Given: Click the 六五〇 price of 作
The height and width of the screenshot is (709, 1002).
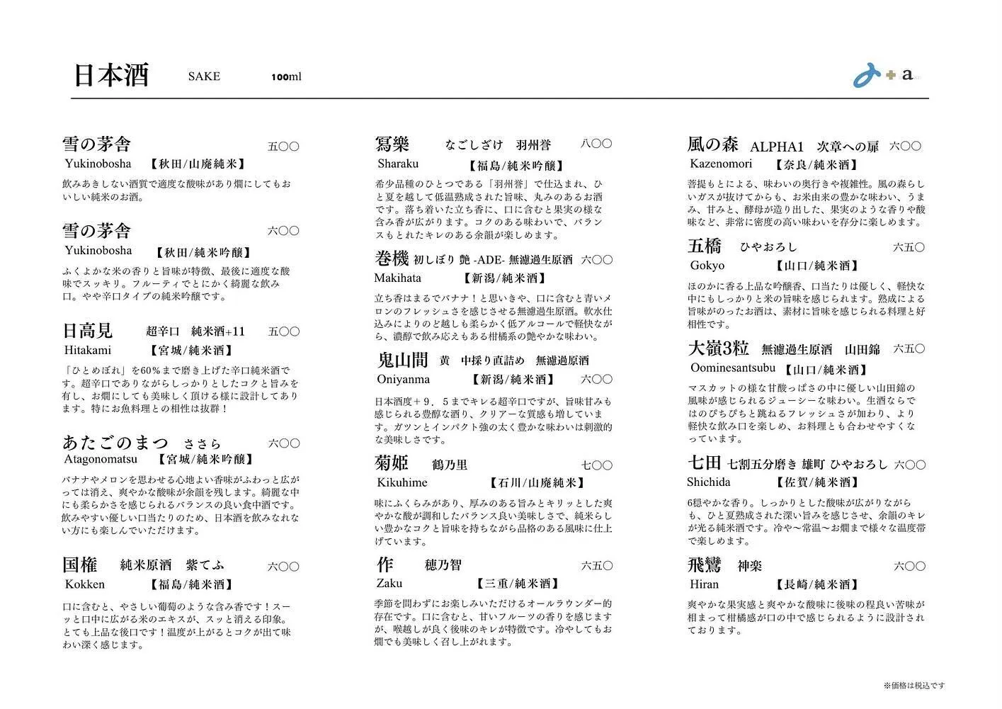Looking at the screenshot, I should pos(597,566).
